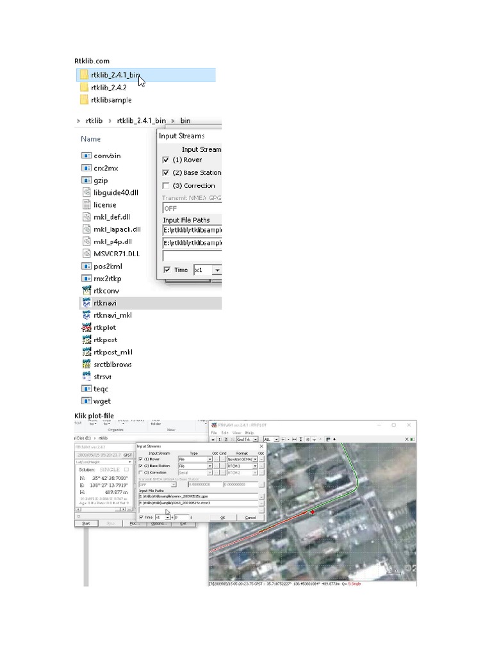
Task: Open the Help menu in RTKPLOT
Action: 249,432
